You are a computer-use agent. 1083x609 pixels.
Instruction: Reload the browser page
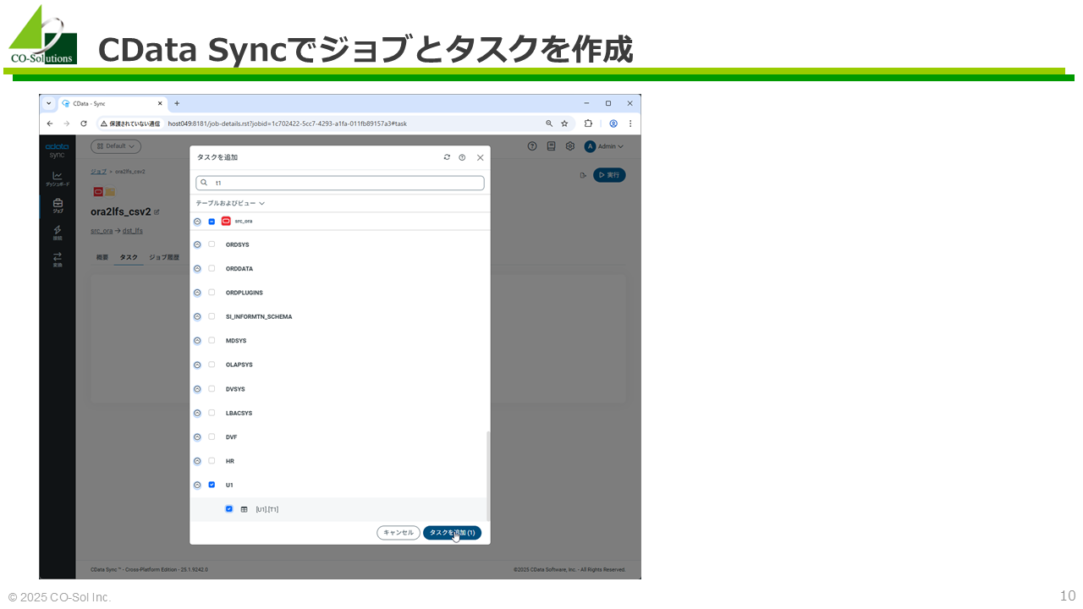coord(83,123)
